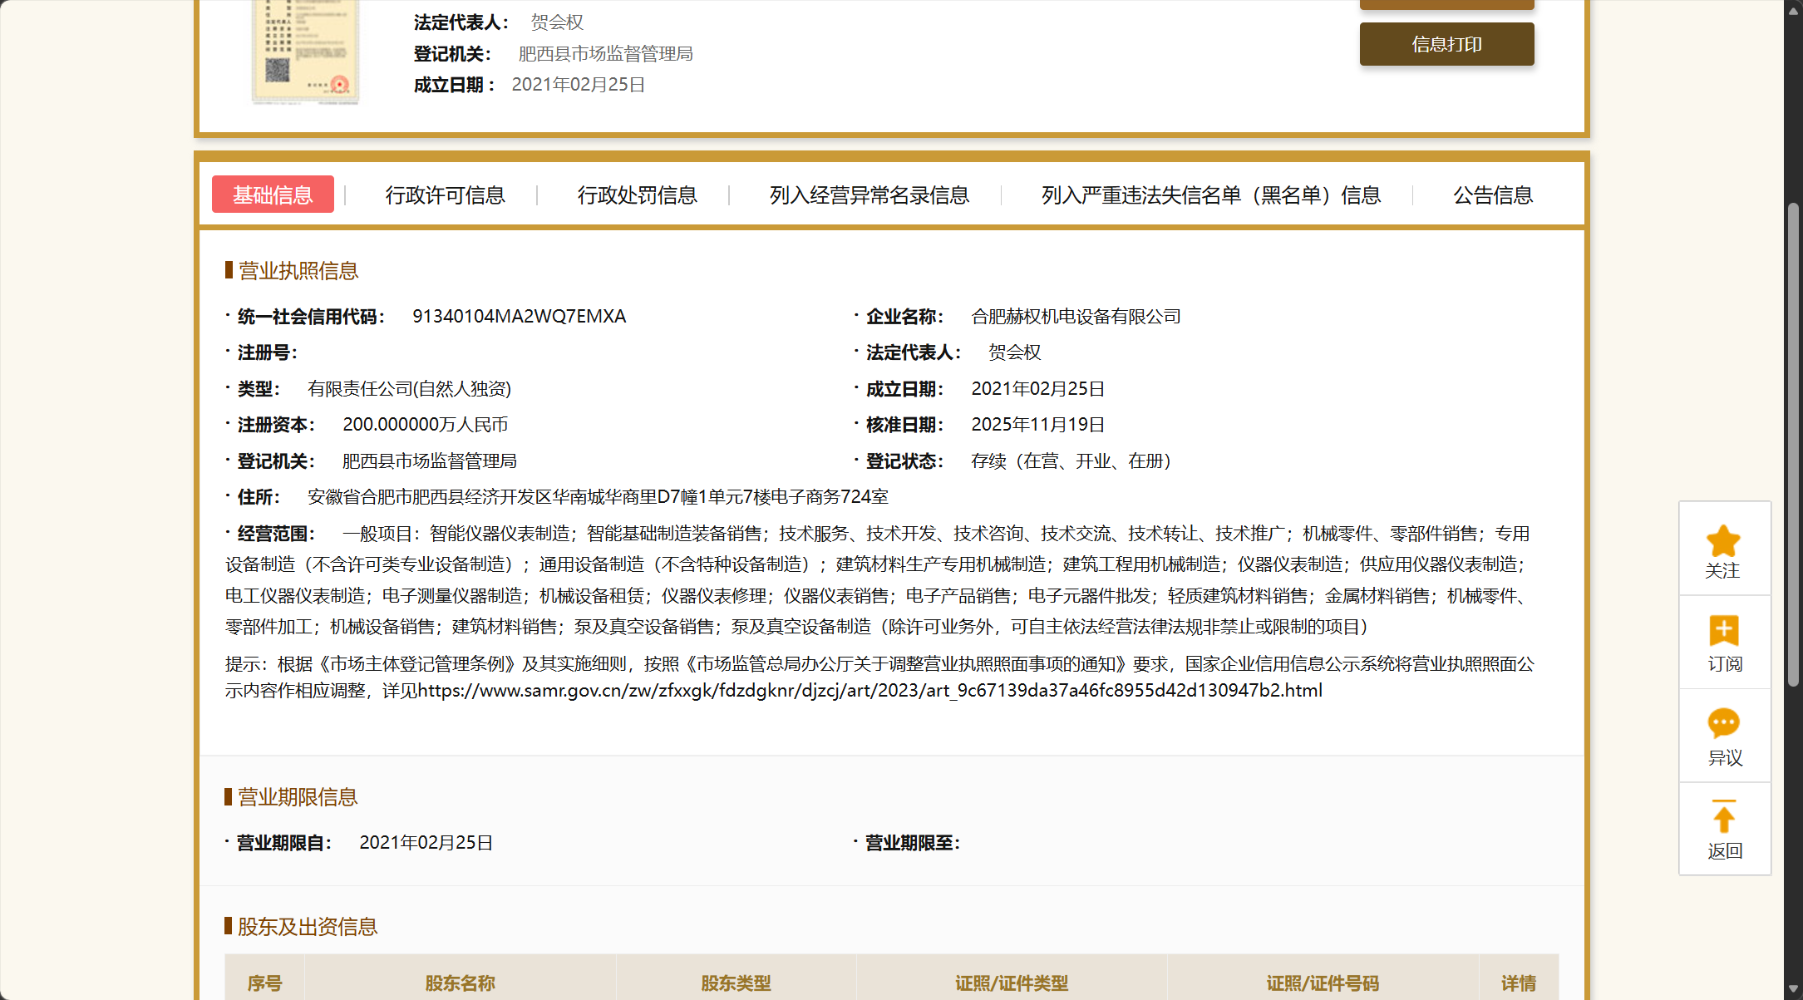Click scrollbar up arrow at top

[x=1793, y=10]
